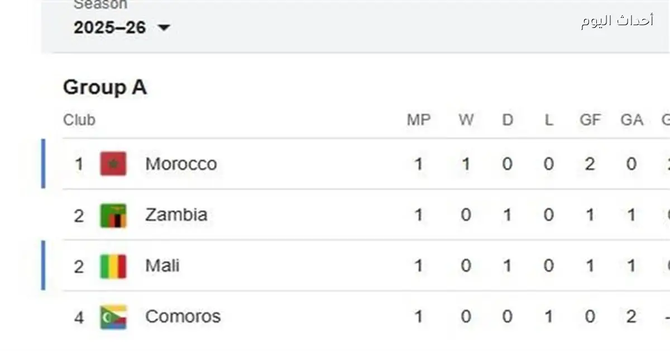
Task: Click the L column header
Action: [549, 120]
